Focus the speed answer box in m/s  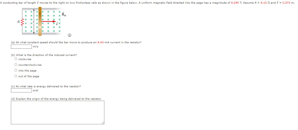tap(21, 47)
